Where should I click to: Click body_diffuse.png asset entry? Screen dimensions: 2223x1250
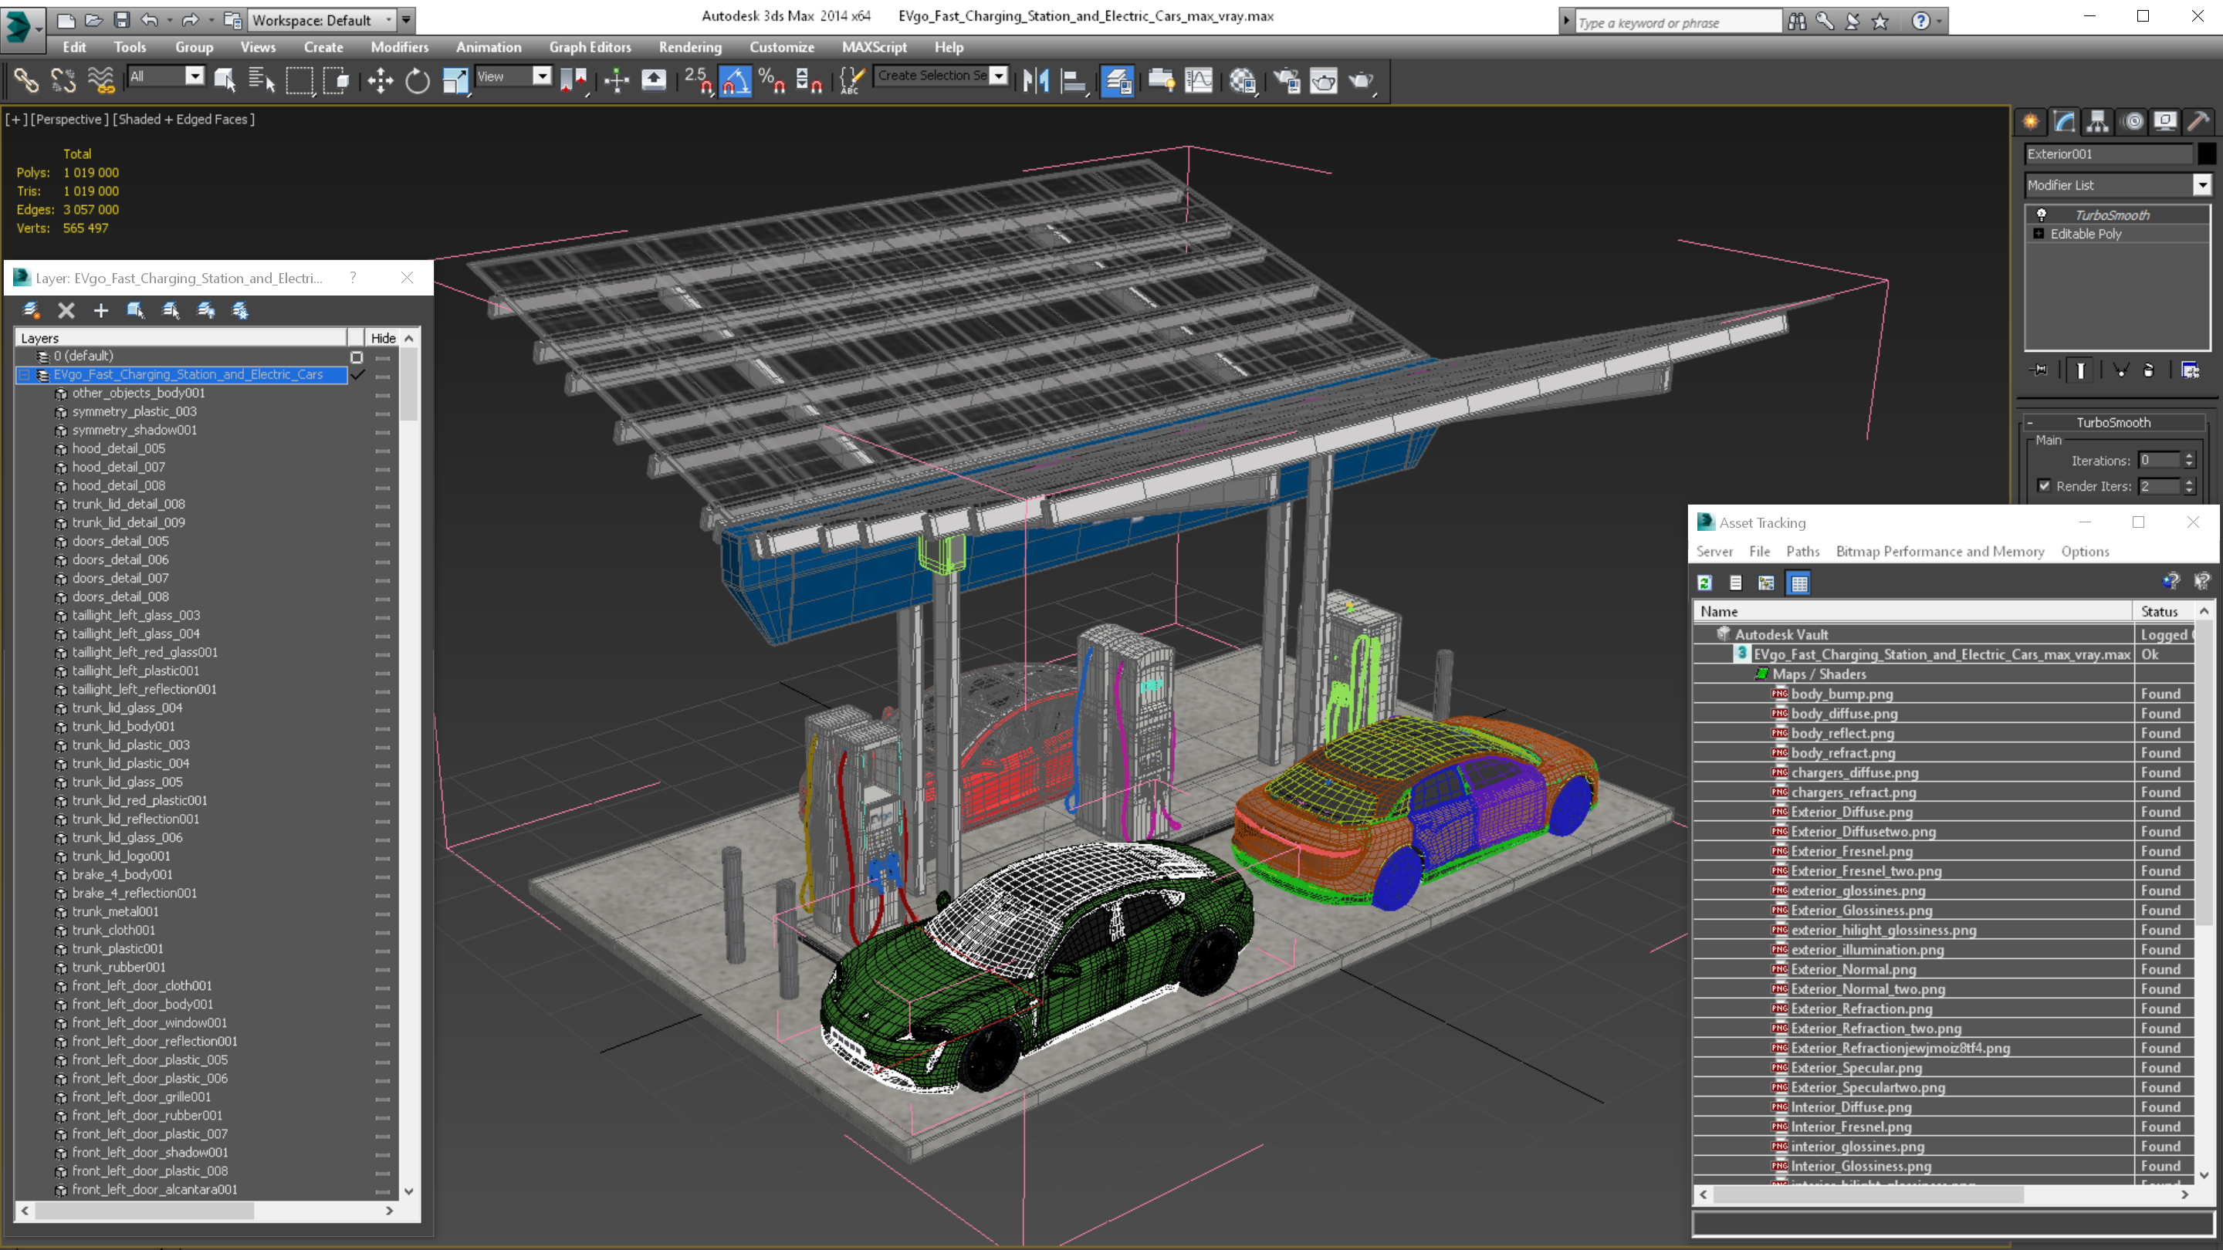click(x=1843, y=714)
